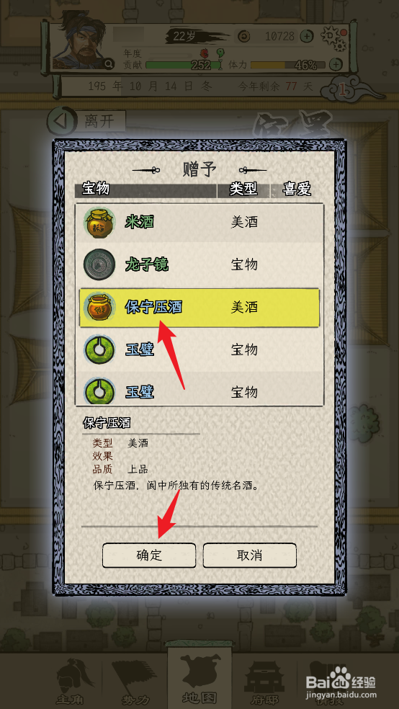Sort by the 喜爱 column header

coord(297,190)
